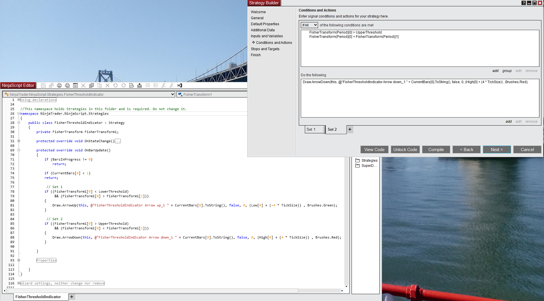
Task: Open the Additional Data step
Action: click(x=263, y=30)
